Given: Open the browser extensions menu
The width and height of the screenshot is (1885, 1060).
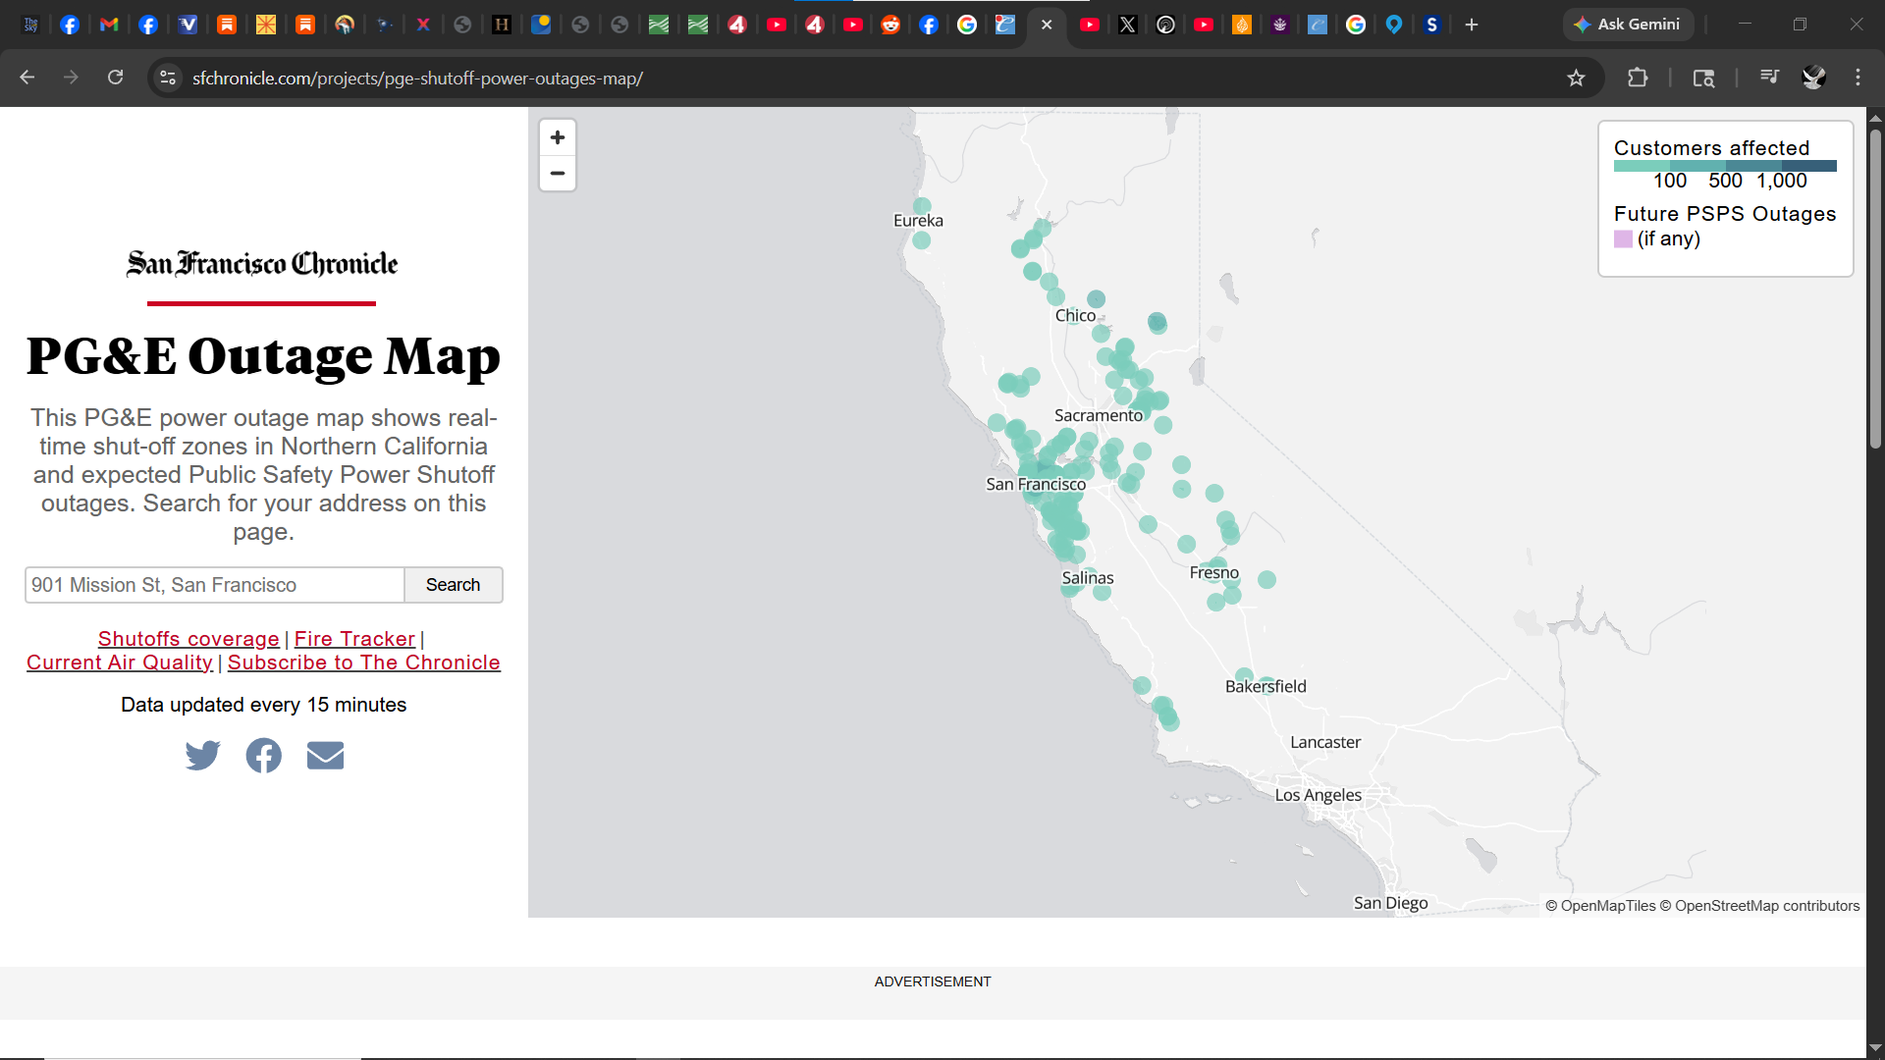Looking at the screenshot, I should (x=1638, y=78).
